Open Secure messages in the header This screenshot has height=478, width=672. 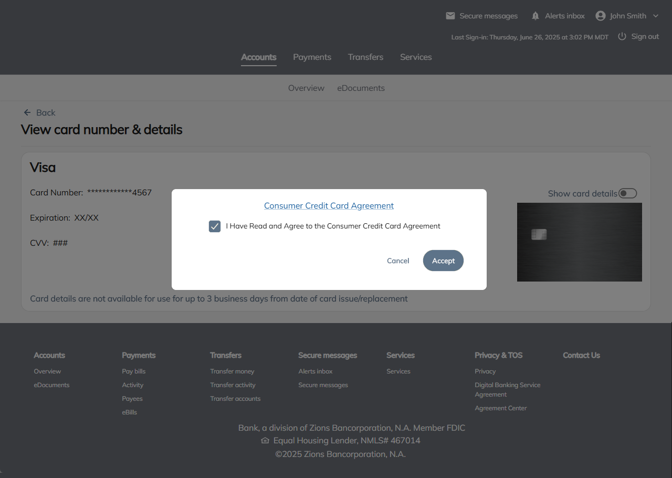tap(489, 16)
